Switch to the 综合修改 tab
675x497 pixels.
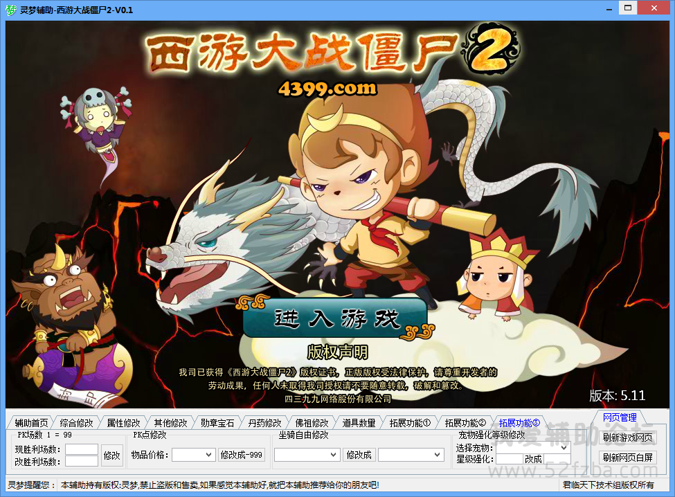76,423
